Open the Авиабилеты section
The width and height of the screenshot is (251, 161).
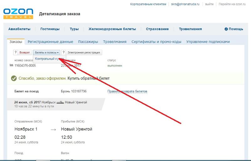(19, 29)
